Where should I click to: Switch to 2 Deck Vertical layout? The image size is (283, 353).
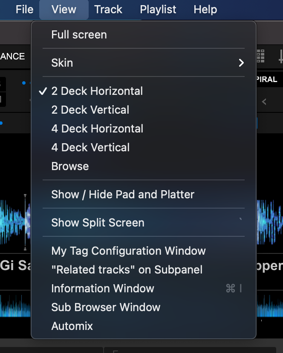(x=90, y=110)
